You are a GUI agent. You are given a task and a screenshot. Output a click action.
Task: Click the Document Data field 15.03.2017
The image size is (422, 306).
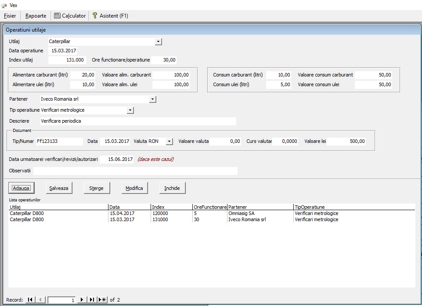tap(115, 141)
